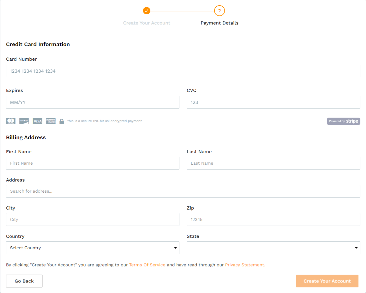Focus the Last Name field
The height and width of the screenshot is (293, 366).
pos(274,163)
